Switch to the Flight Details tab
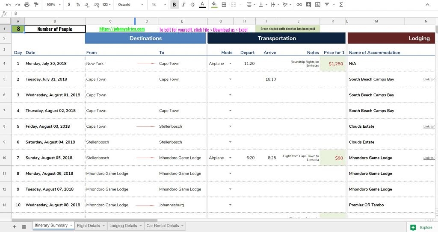438x232 pixels. coord(88,226)
